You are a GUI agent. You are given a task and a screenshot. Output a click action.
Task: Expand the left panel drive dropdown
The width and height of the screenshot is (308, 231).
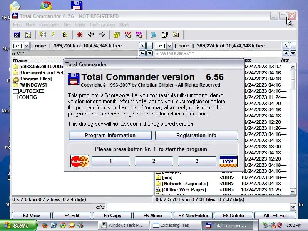[26, 46]
